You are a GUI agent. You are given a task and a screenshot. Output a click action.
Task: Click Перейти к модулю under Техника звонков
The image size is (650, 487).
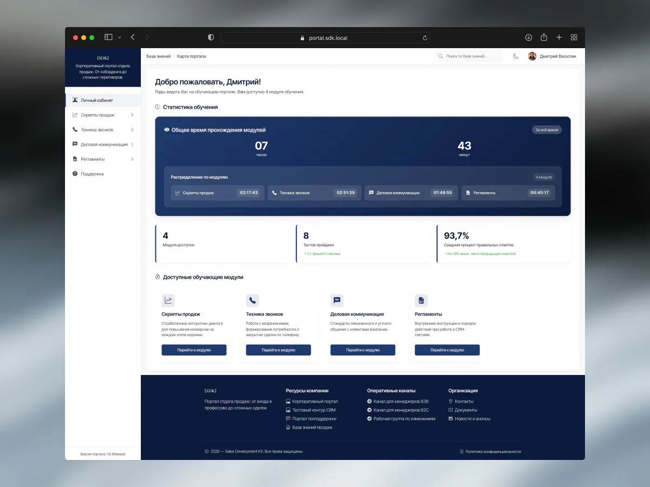[278, 350]
